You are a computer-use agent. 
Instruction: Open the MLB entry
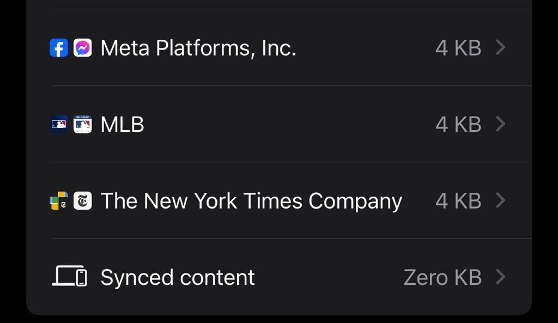tap(123, 124)
